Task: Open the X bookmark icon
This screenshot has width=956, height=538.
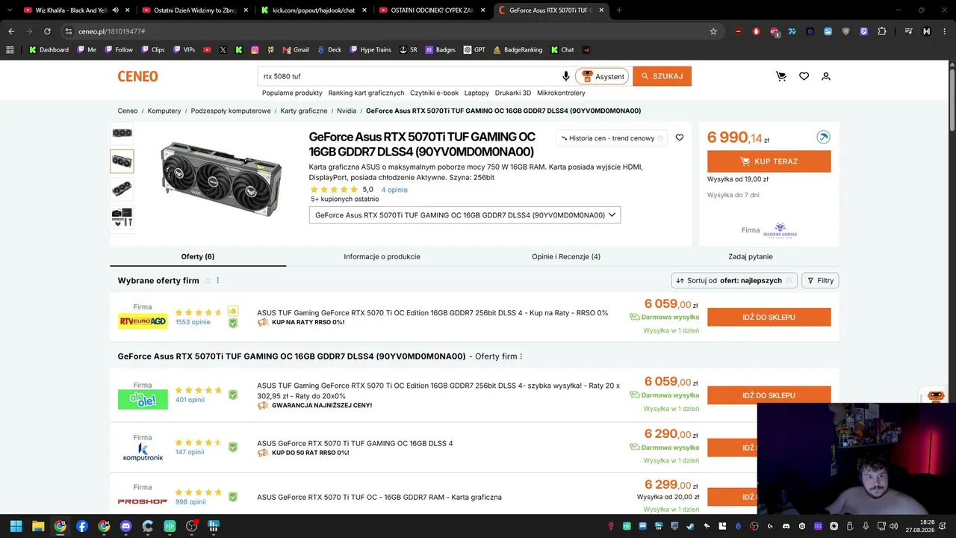Action: click(x=223, y=50)
